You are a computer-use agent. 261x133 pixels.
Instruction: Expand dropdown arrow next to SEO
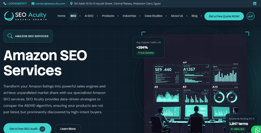pyautogui.click(x=80, y=16)
